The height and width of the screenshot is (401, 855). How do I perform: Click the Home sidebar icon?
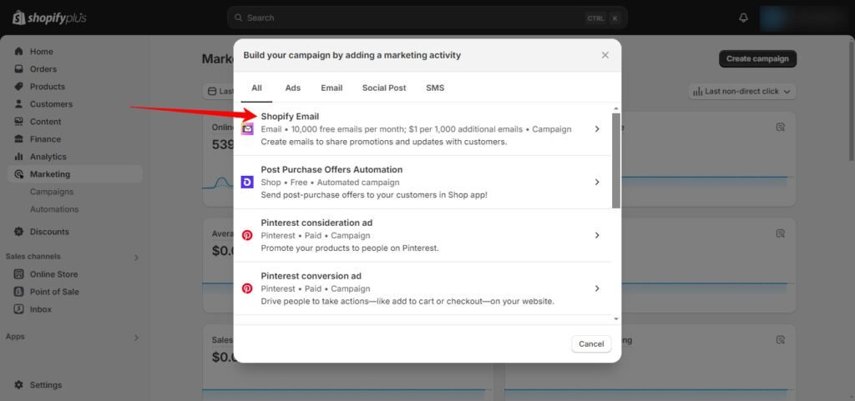[x=19, y=51]
